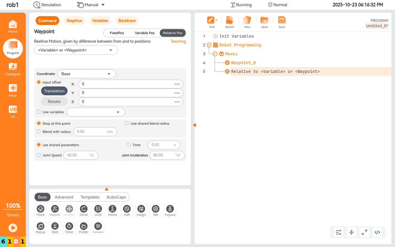395x247 pixels.
Task: Choose the Joint Speed radio button
Action: tap(39, 155)
